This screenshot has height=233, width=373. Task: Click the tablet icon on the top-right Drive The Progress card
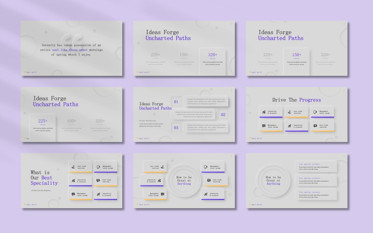315,112
